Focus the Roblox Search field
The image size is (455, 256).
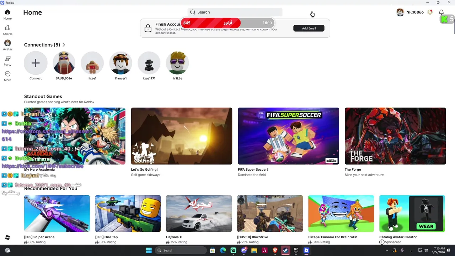click(x=235, y=12)
